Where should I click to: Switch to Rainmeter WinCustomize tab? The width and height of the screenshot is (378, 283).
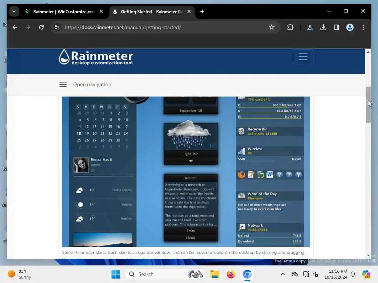point(63,11)
